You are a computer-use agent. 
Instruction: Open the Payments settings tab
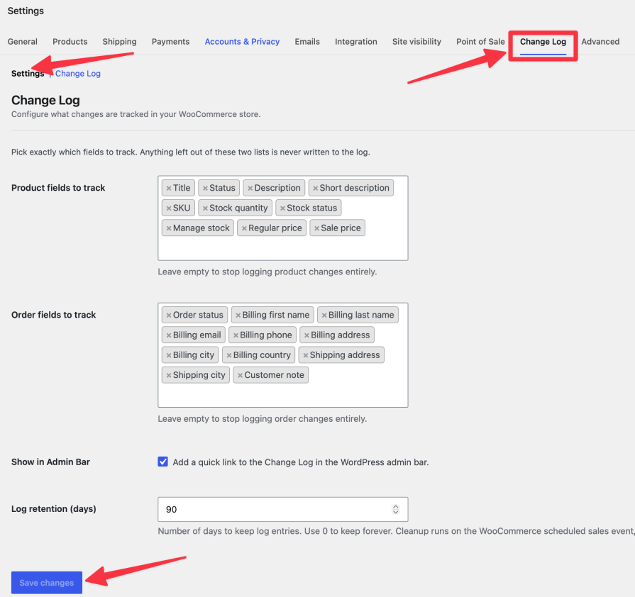pos(170,42)
